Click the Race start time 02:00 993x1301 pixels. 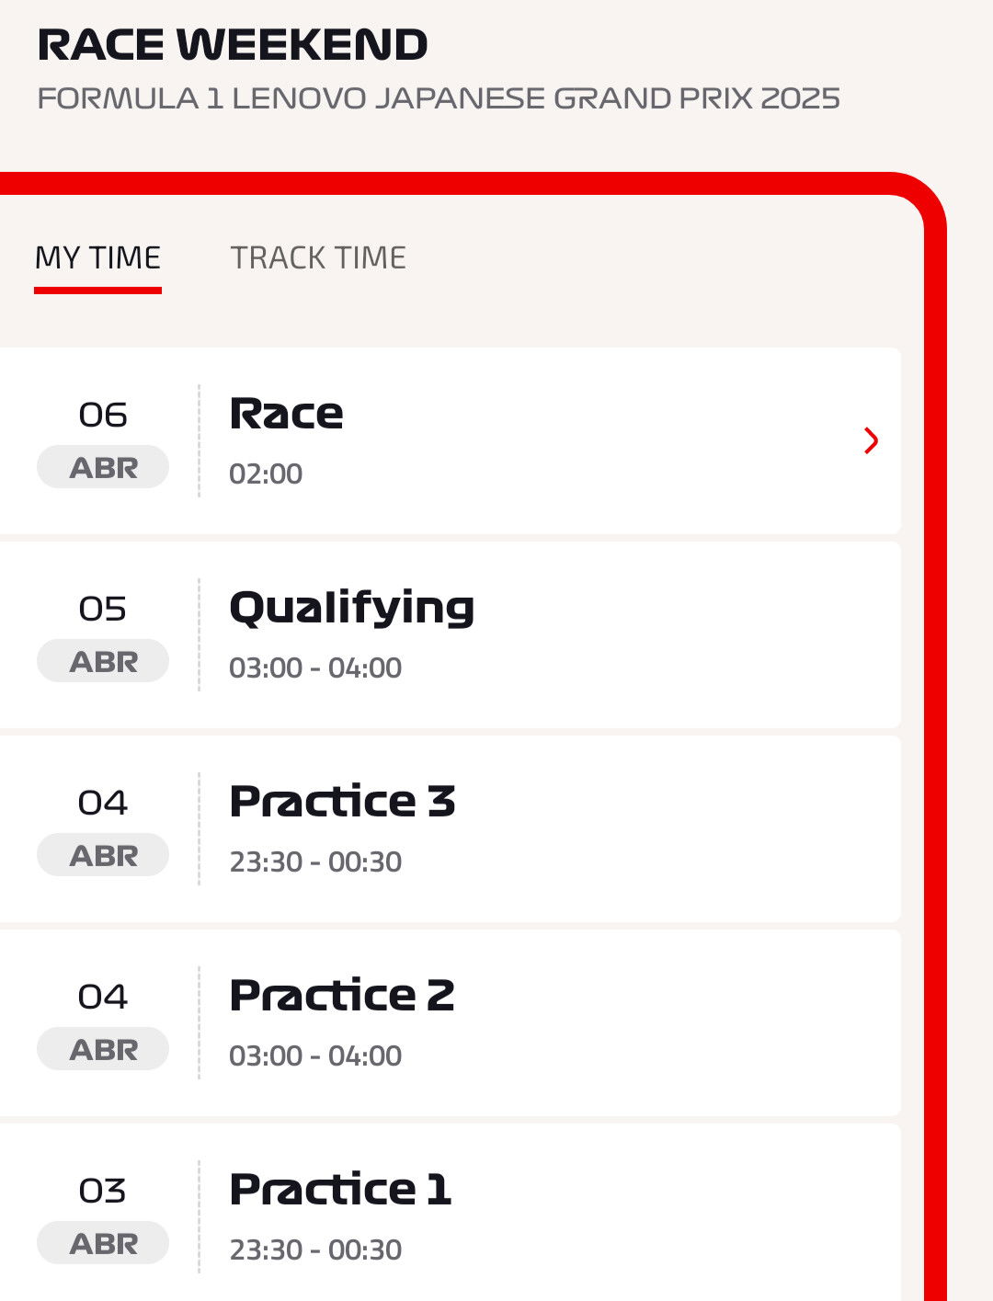[266, 474]
